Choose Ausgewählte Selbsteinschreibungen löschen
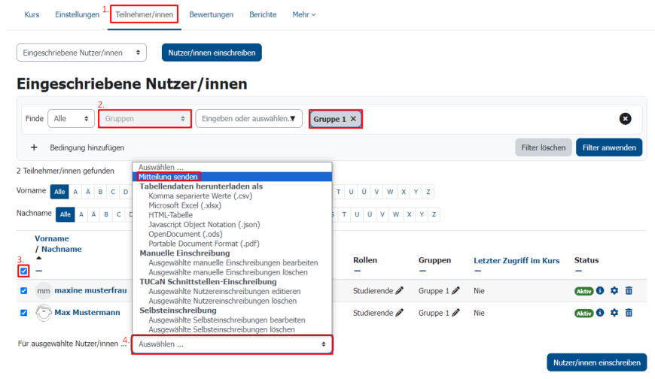The height and width of the screenshot is (379, 655). click(222, 329)
